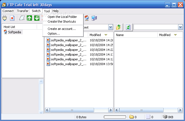Close the FTP Cafe window
This screenshot has height=121, width=185.
pyautogui.click(x=180, y=5)
